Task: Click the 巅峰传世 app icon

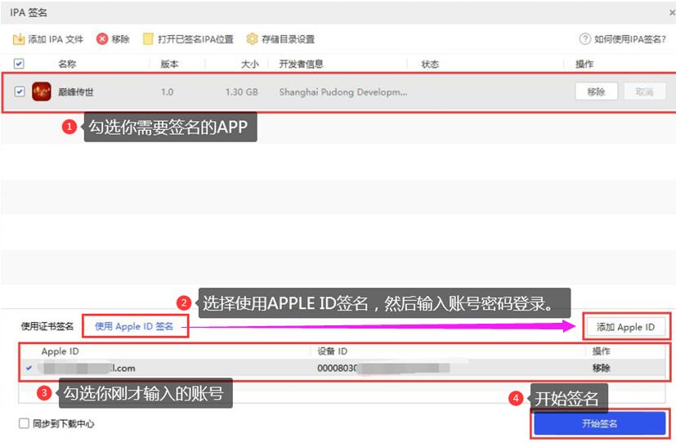Action: [42, 92]
